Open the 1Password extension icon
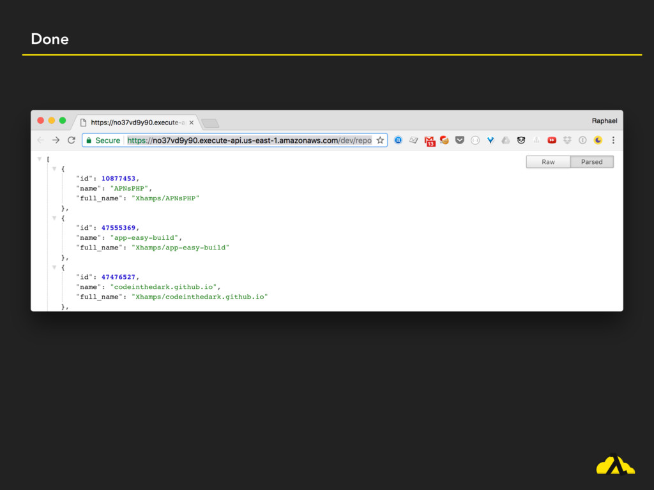 point(582,140)
